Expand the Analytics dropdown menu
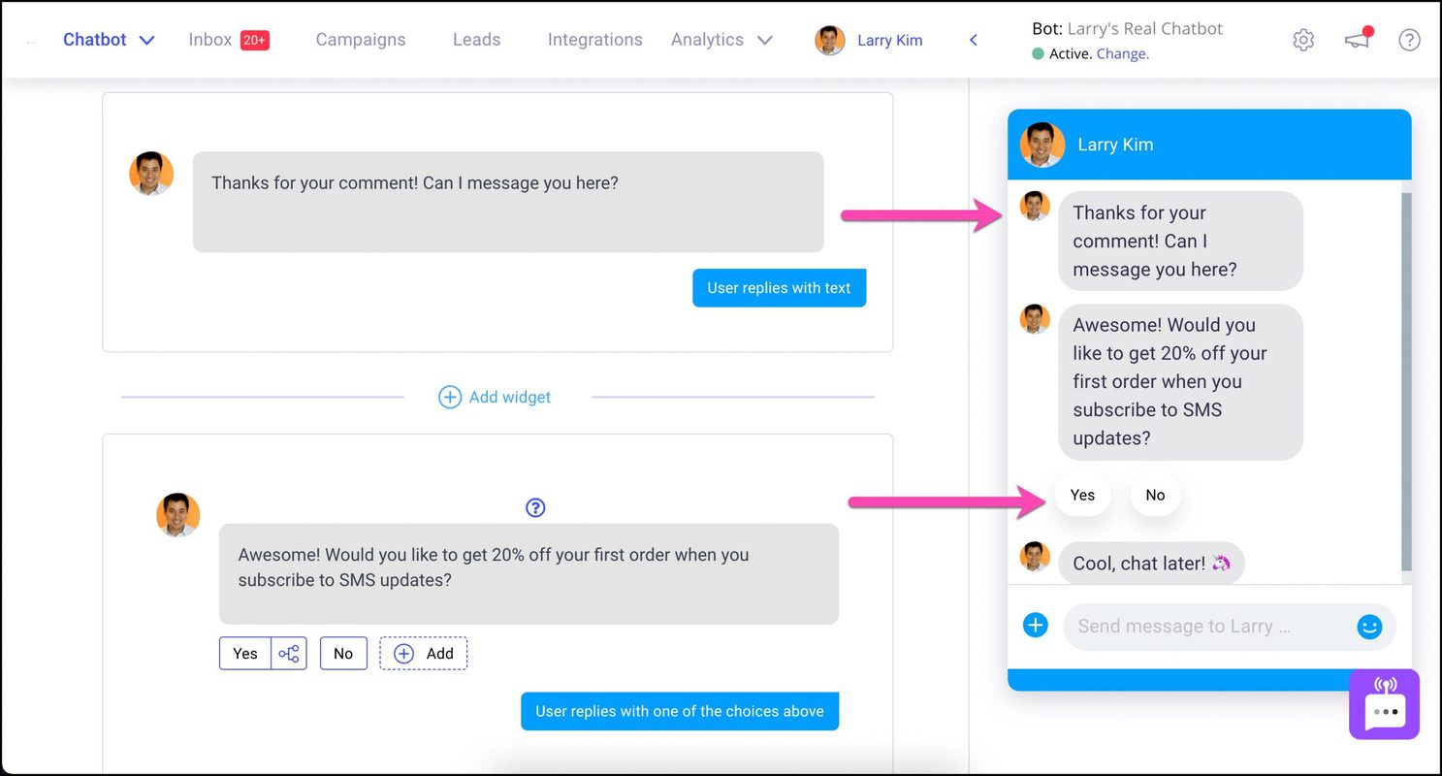Screen dimensions: 1442x776 765,40
